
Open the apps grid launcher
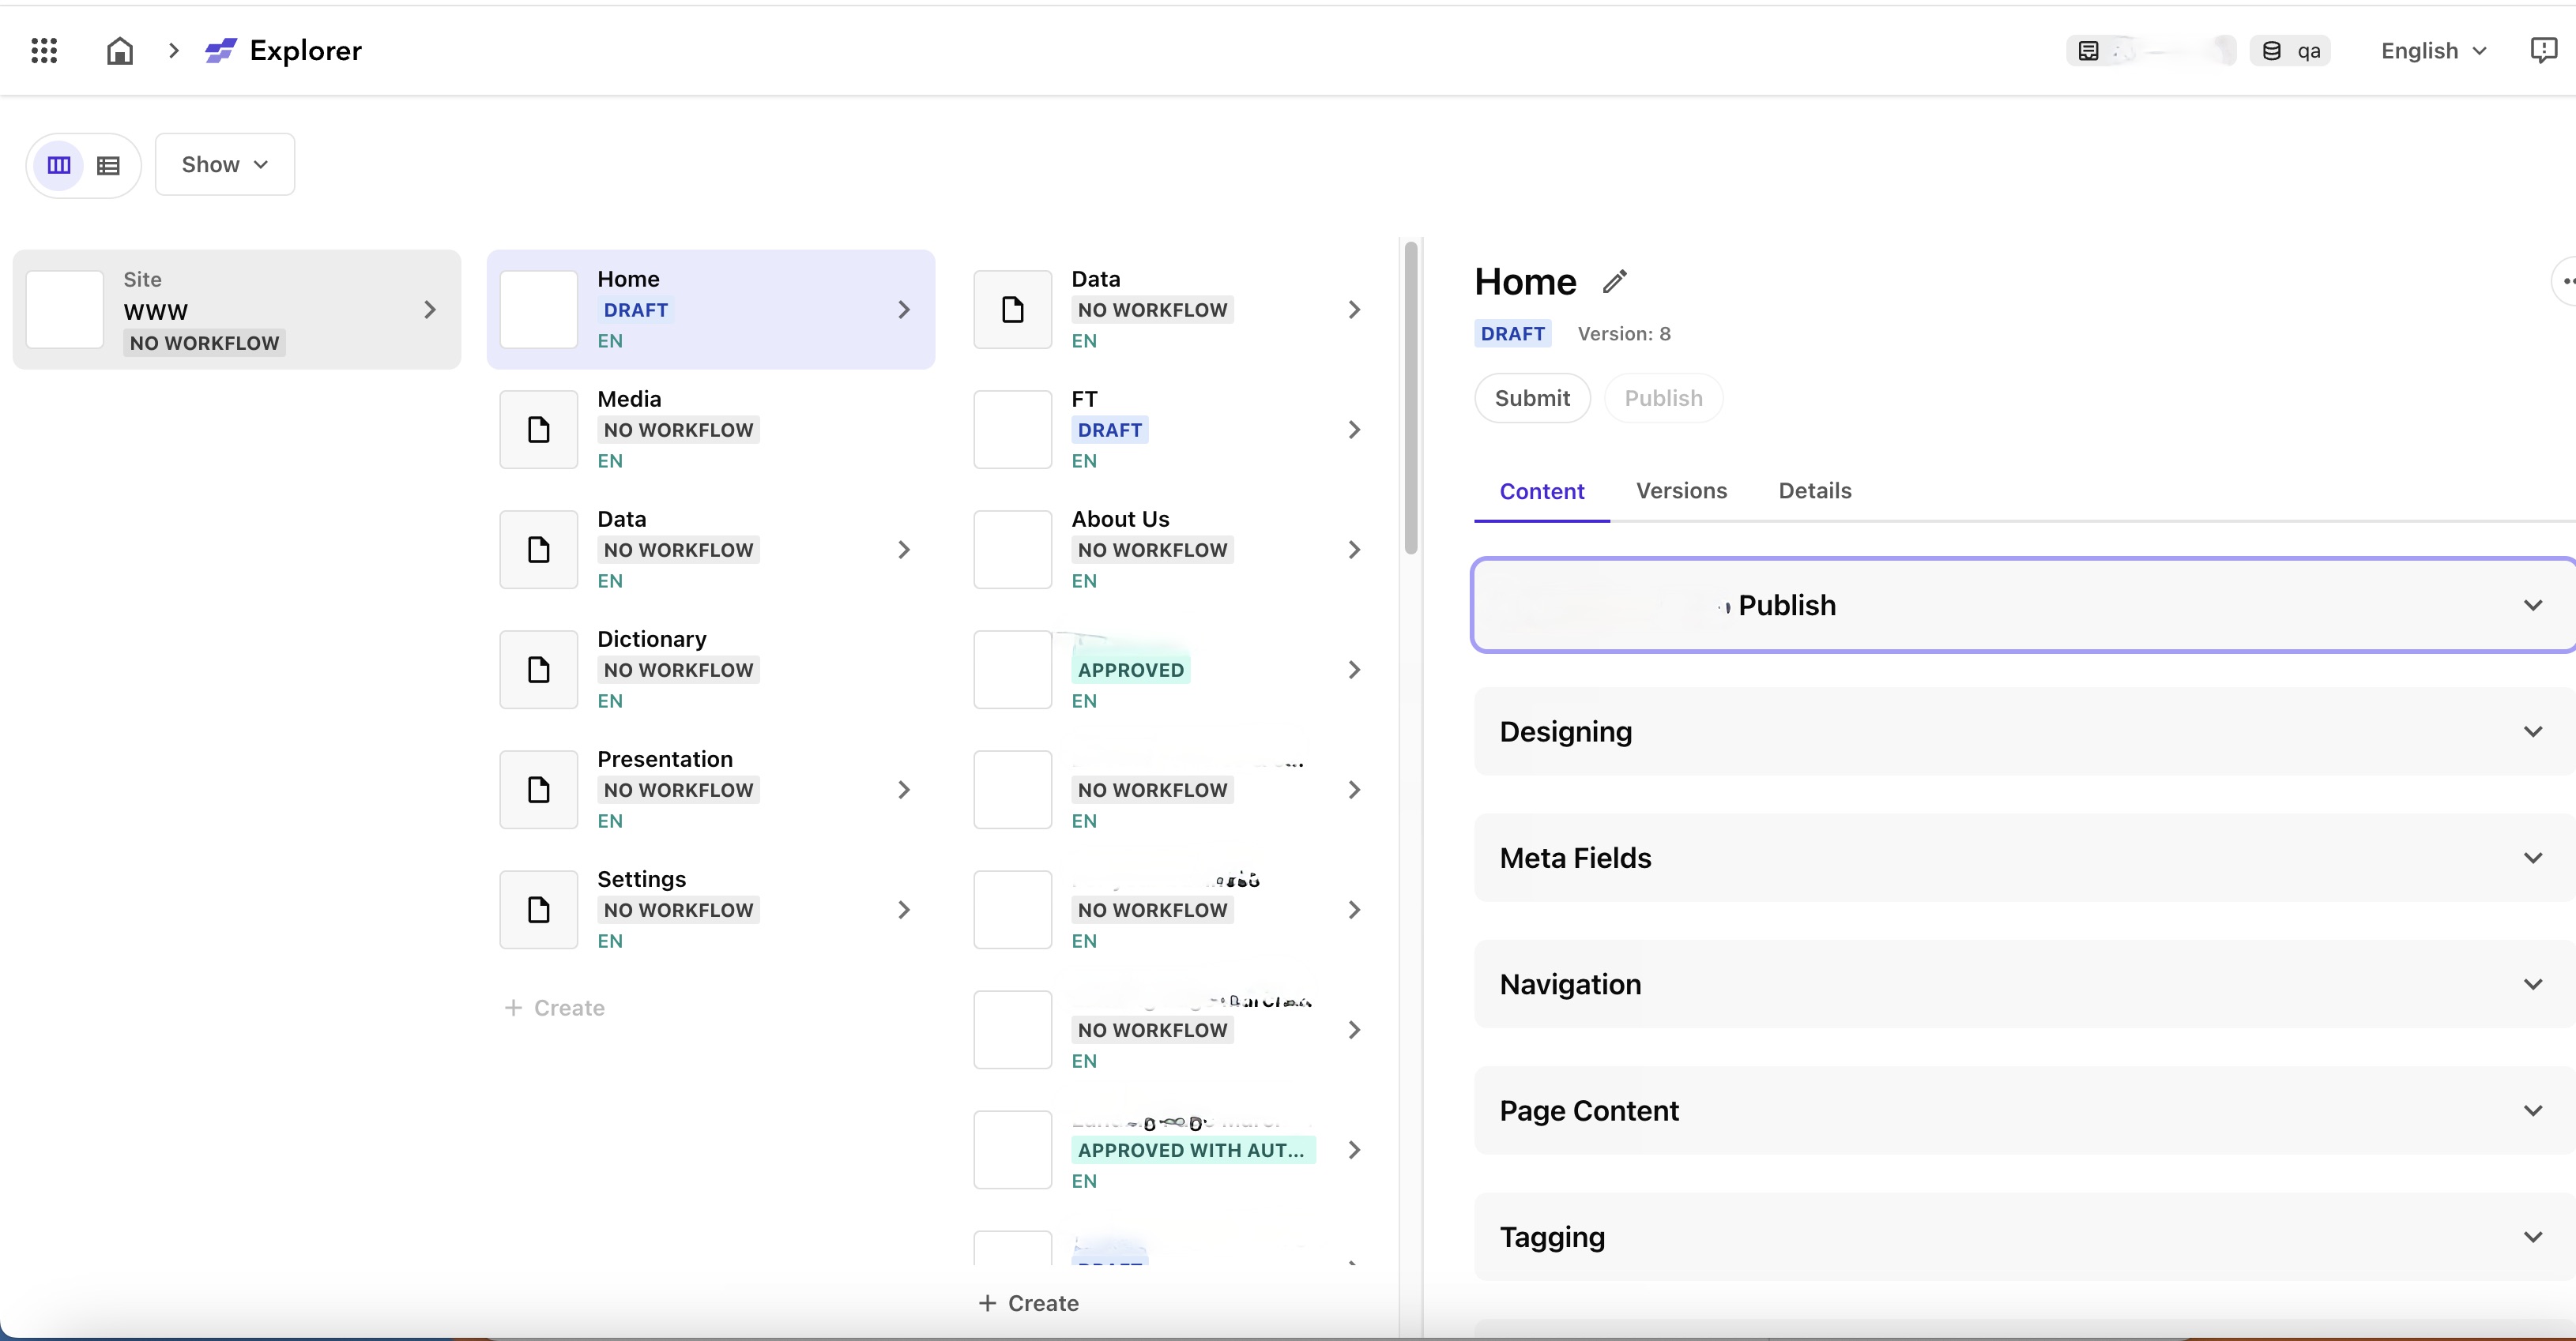click(44, 50)
